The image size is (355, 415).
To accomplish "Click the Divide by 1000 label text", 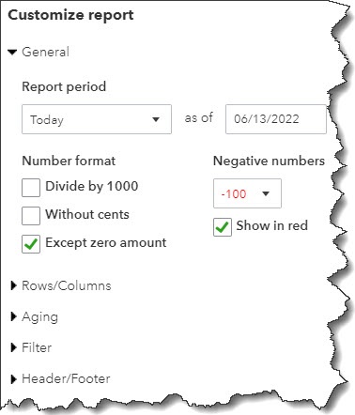I will tap(92, 186).
